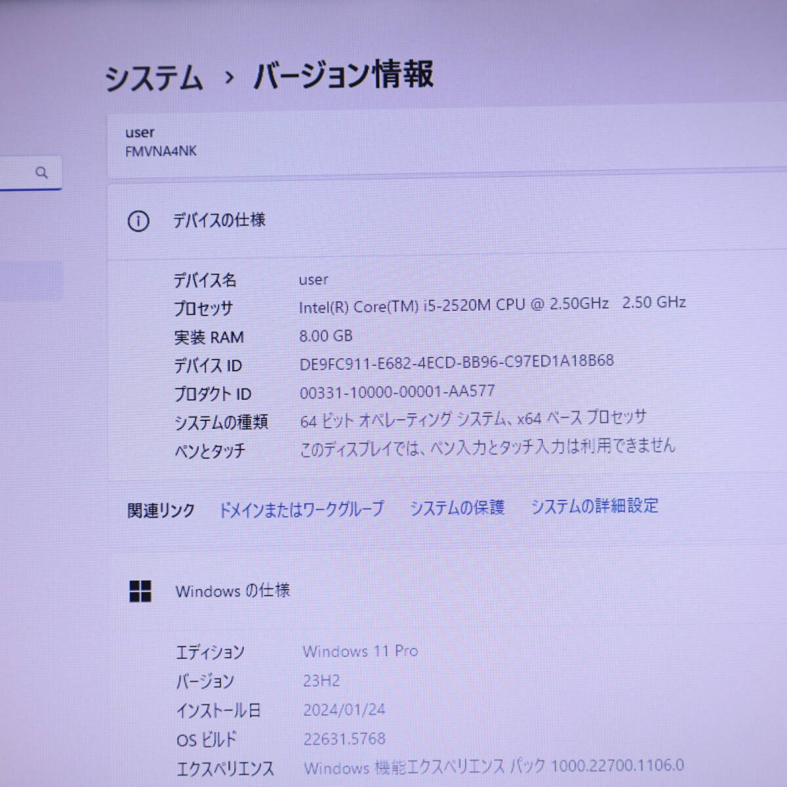Click the エディション label

click(210, 653)
